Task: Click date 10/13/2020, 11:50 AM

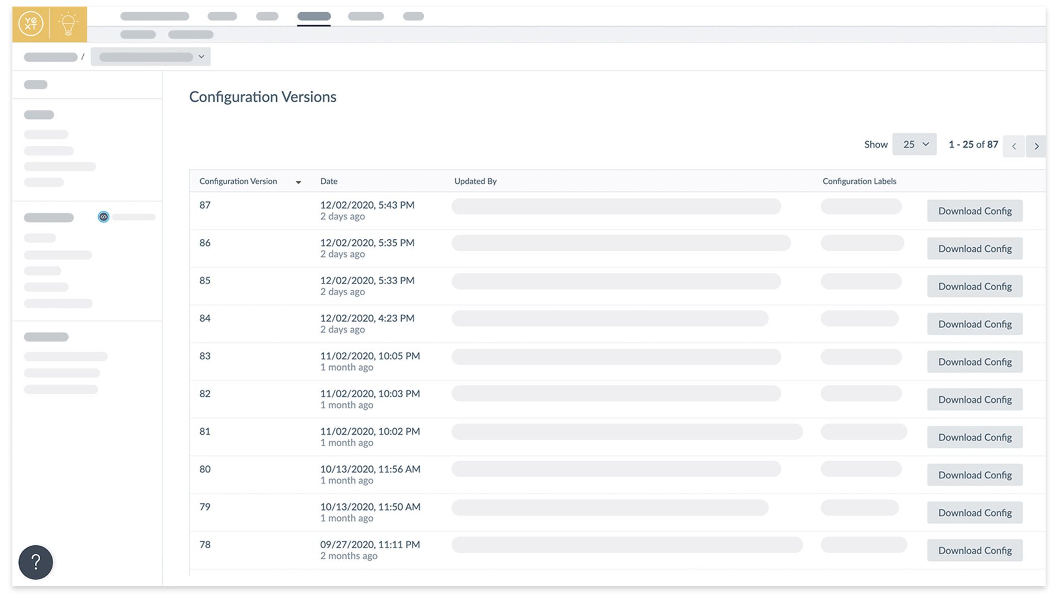Action: click(x=370, y=507)
